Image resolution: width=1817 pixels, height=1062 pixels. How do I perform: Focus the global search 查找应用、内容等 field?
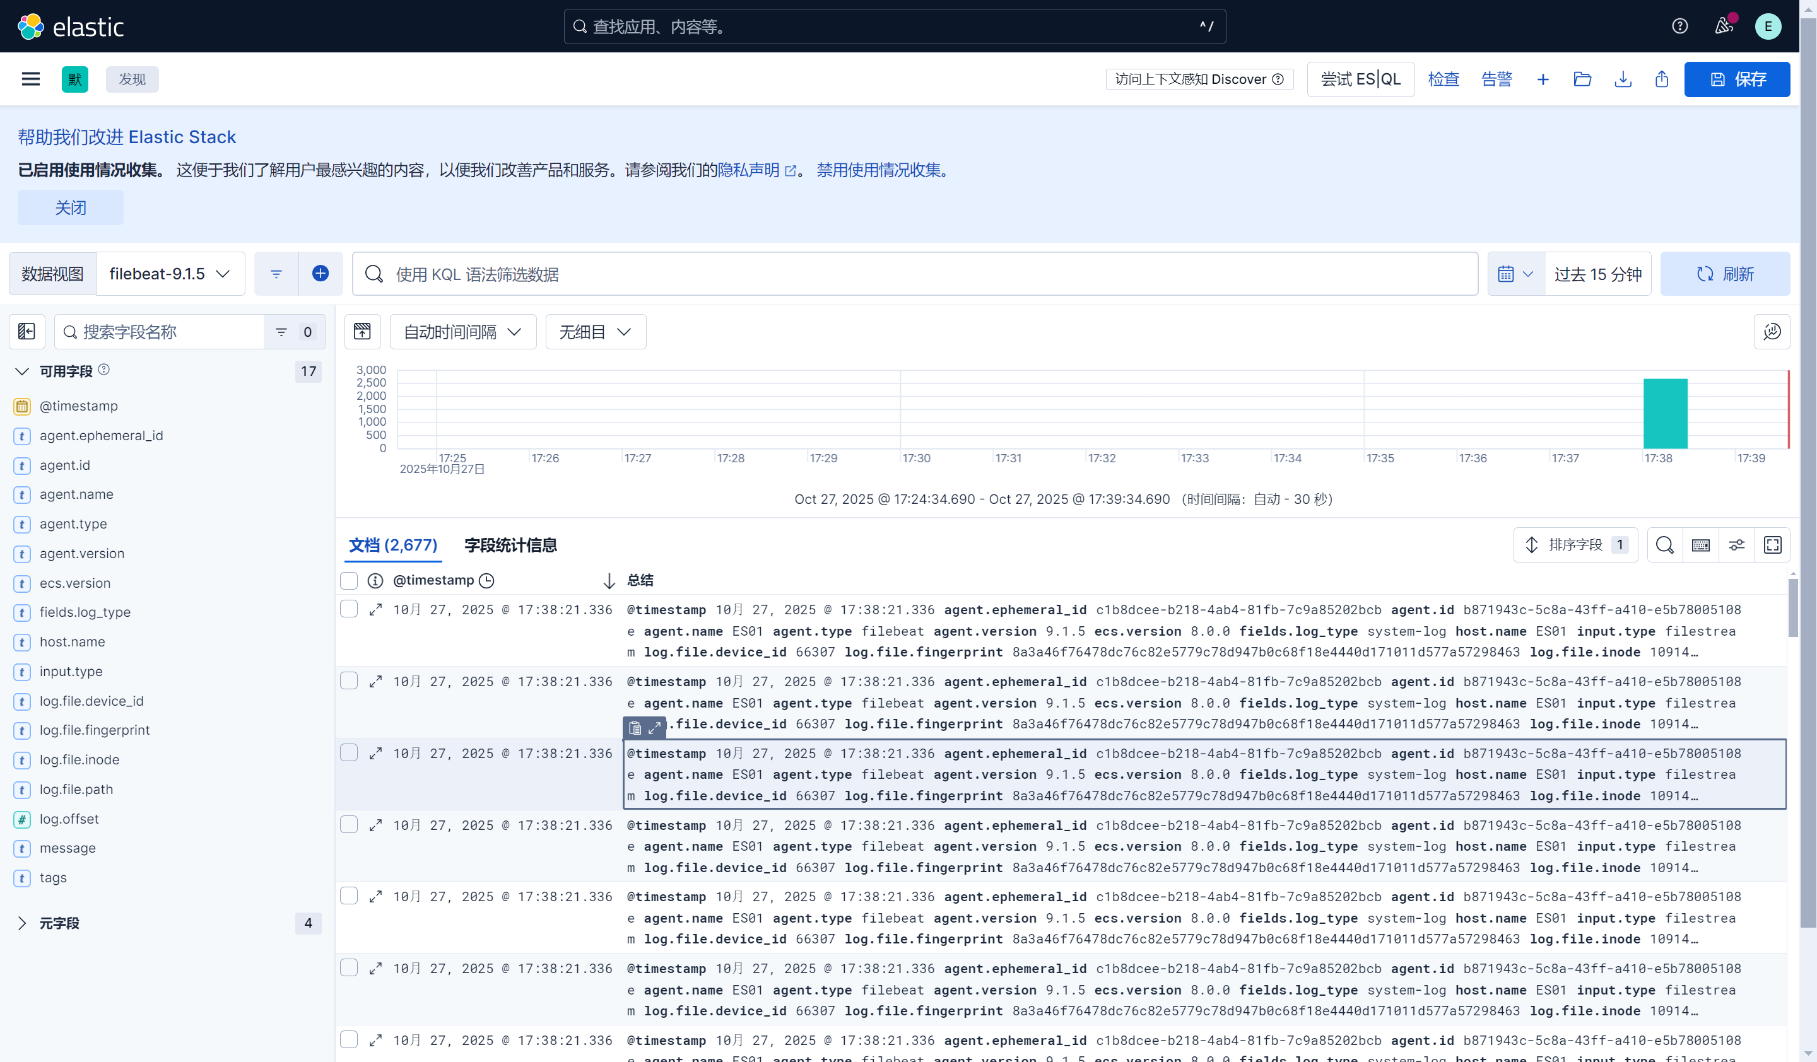pos(894,26)
